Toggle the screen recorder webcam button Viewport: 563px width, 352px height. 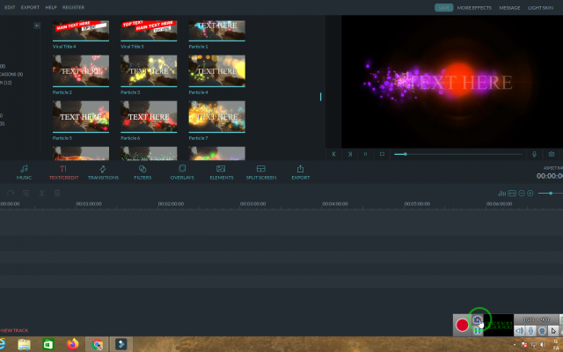pyautogui.click(x=542, y=331)
